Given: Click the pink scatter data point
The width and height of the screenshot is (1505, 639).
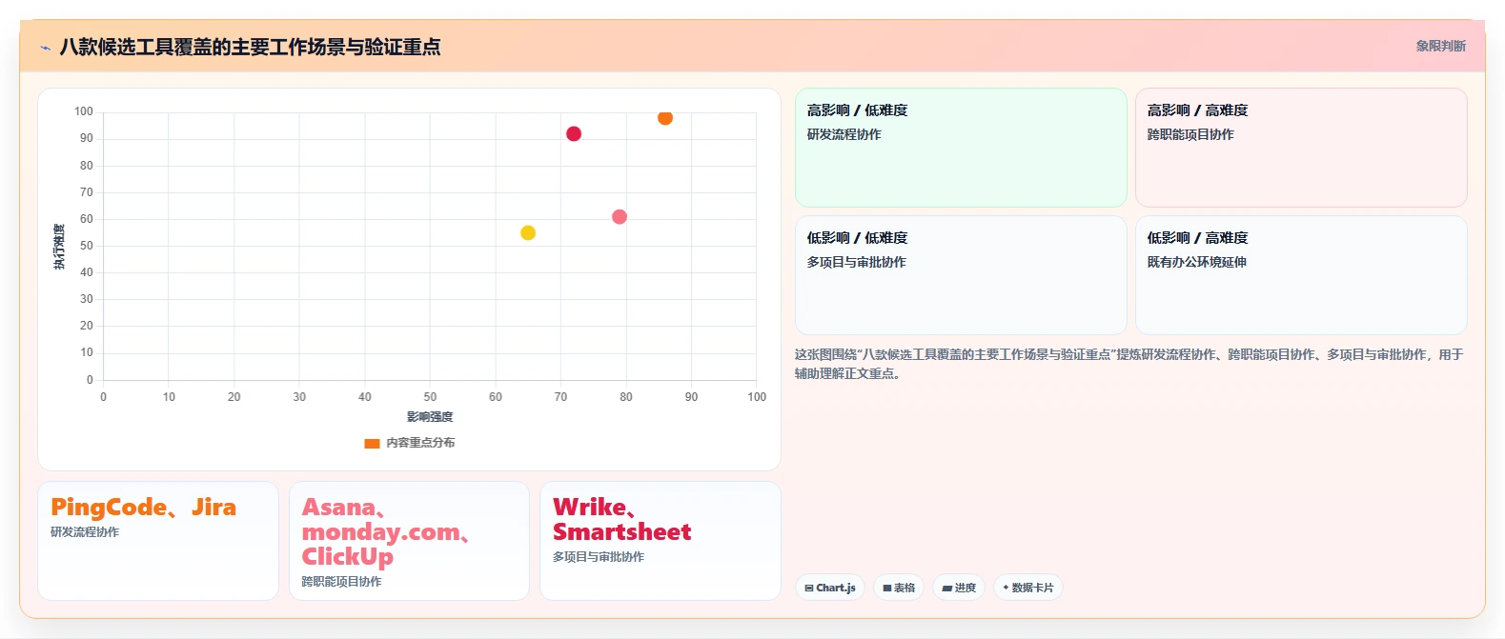Looking at the screenshot, I should click(x=620, y=217).
